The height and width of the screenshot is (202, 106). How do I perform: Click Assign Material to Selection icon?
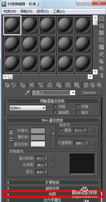click(x=23, y=85)
